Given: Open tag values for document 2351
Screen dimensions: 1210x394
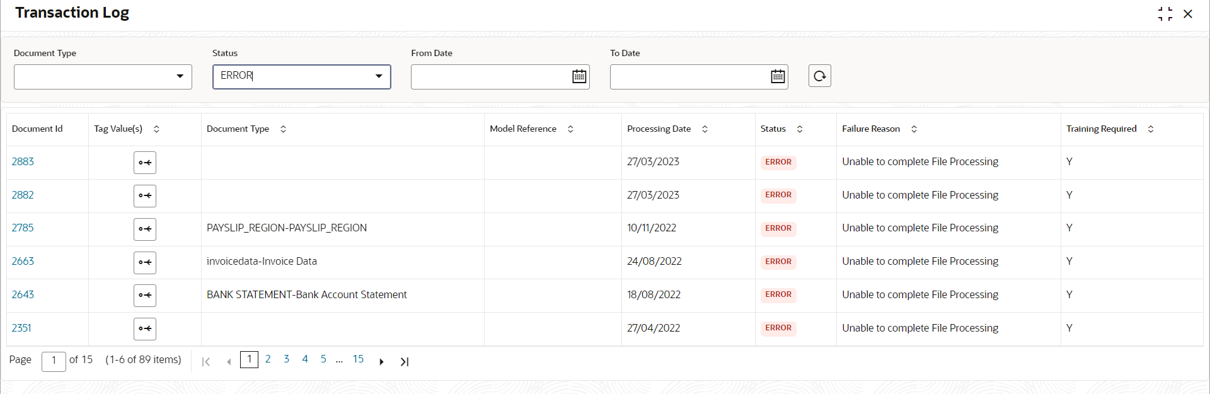Looking at the screenshot, I should pyautogui.click(x=145, y=328).
